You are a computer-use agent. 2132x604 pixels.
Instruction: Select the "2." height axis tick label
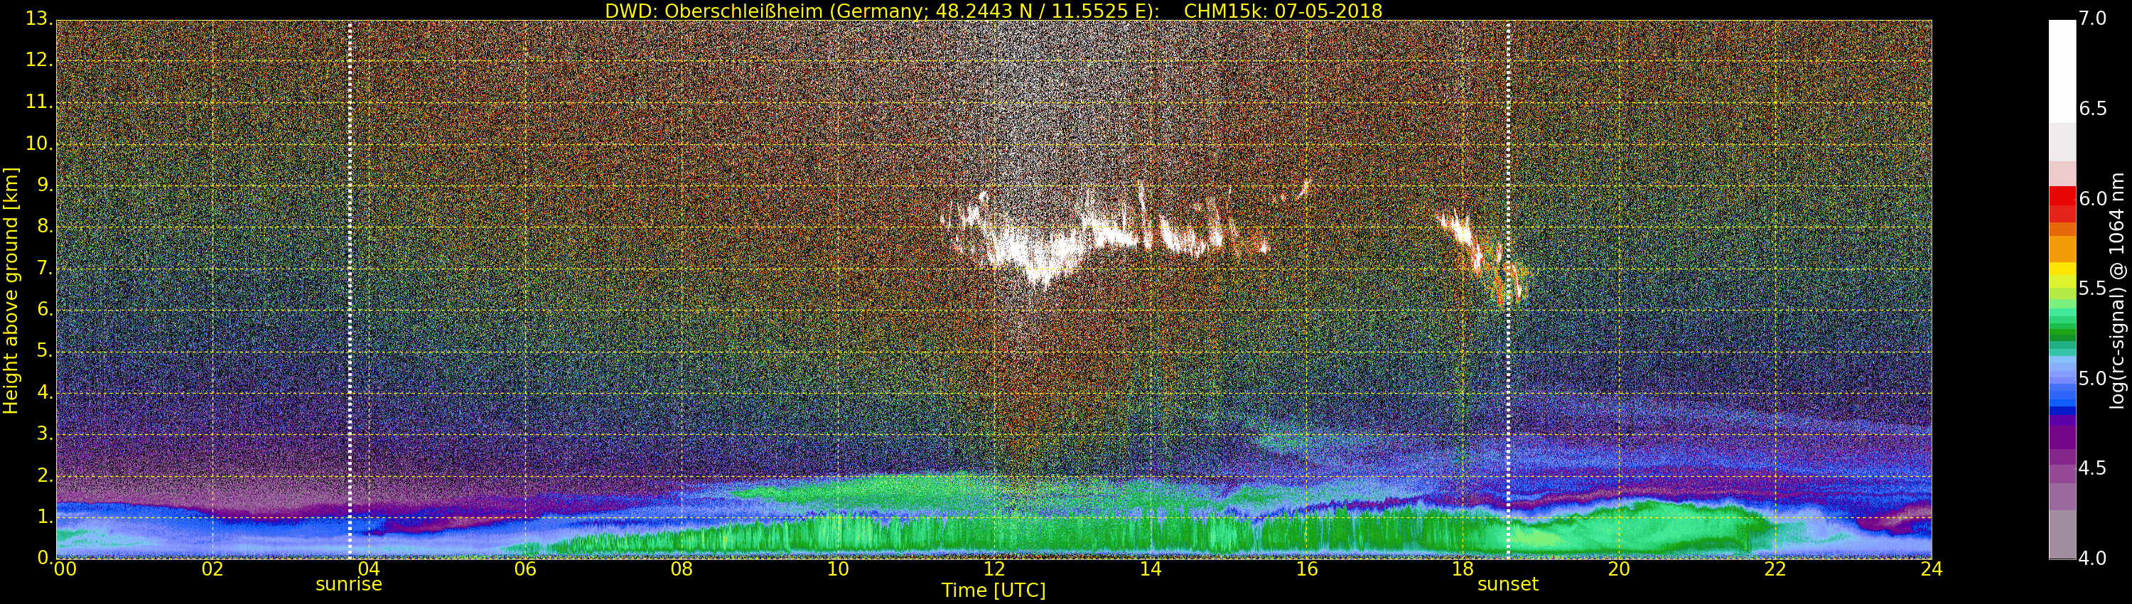(x=44, y=476)
